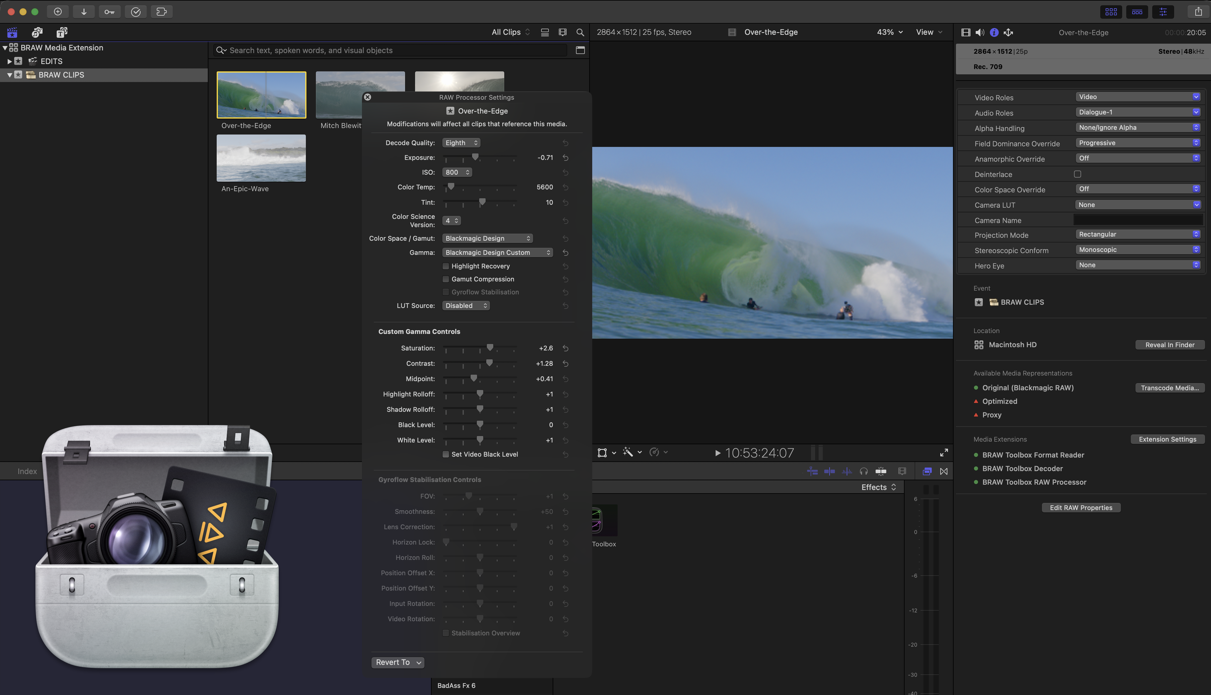
Task: Open the audio inspector speaker icon
Action: [979, 32]
